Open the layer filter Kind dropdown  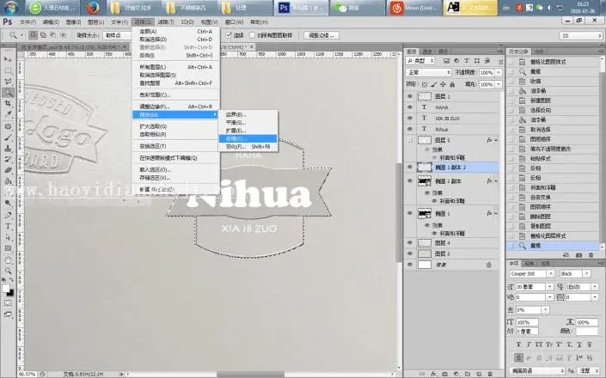(420, 61)
